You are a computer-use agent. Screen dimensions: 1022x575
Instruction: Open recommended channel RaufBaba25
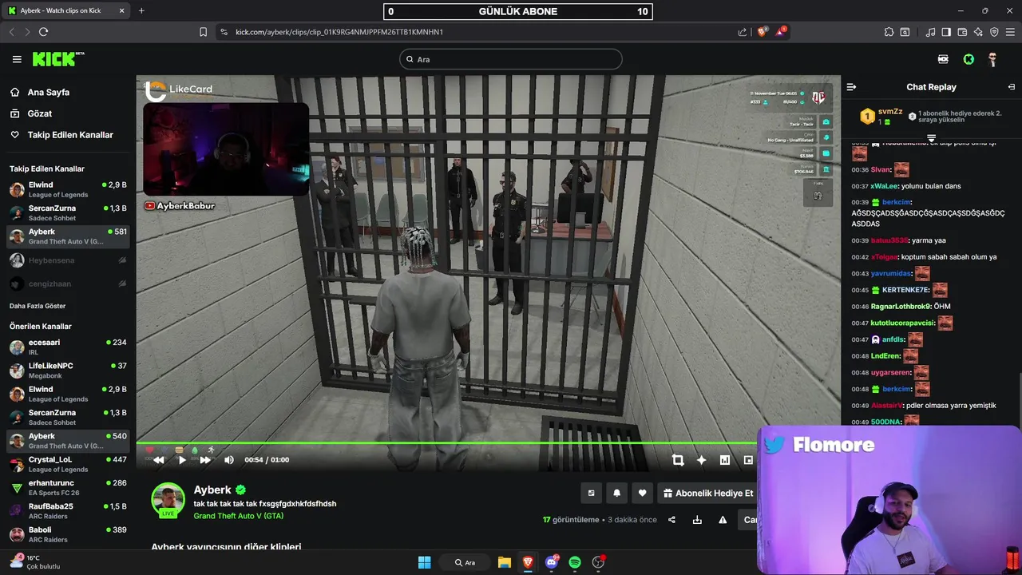68,511
